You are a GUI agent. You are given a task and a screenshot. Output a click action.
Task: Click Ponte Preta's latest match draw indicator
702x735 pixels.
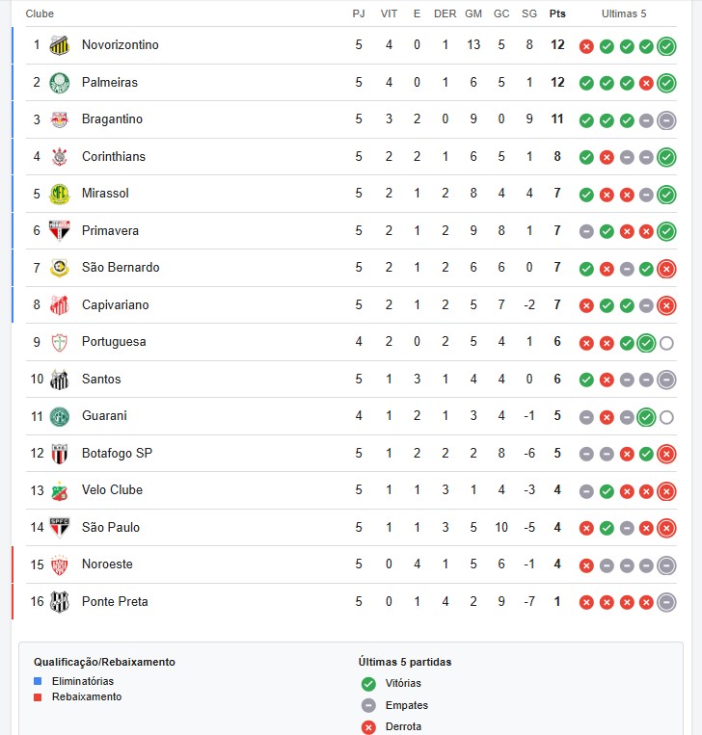pyautogui.click(x=666, y=602)
